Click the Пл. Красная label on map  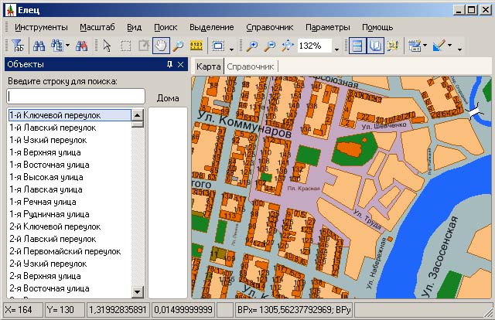(x=304, y=189)
